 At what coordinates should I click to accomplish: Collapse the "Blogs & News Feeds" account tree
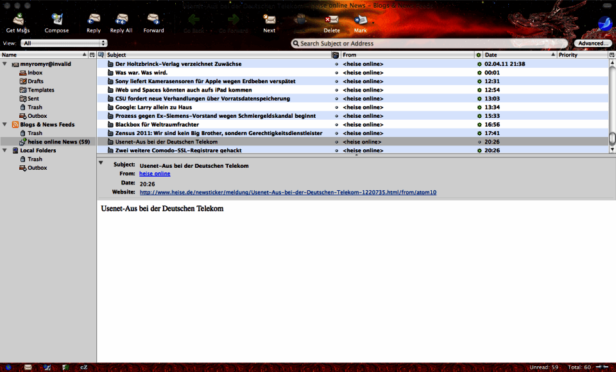[x=5, y=124]
